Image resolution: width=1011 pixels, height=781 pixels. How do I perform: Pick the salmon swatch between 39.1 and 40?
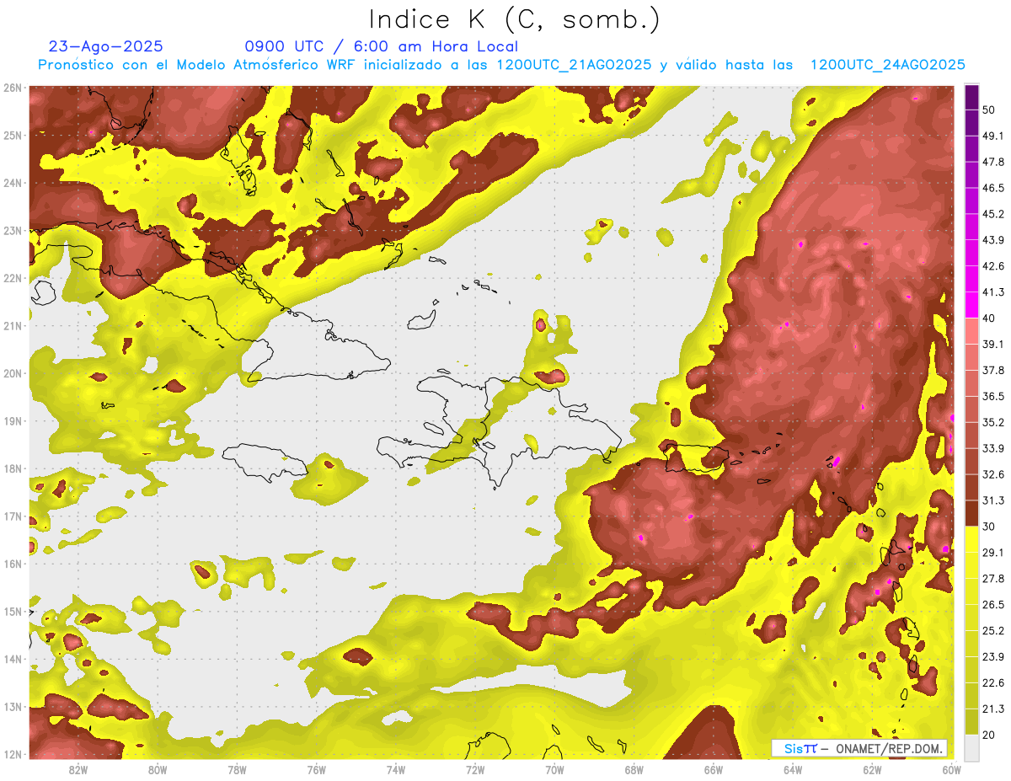coord(971,331)
